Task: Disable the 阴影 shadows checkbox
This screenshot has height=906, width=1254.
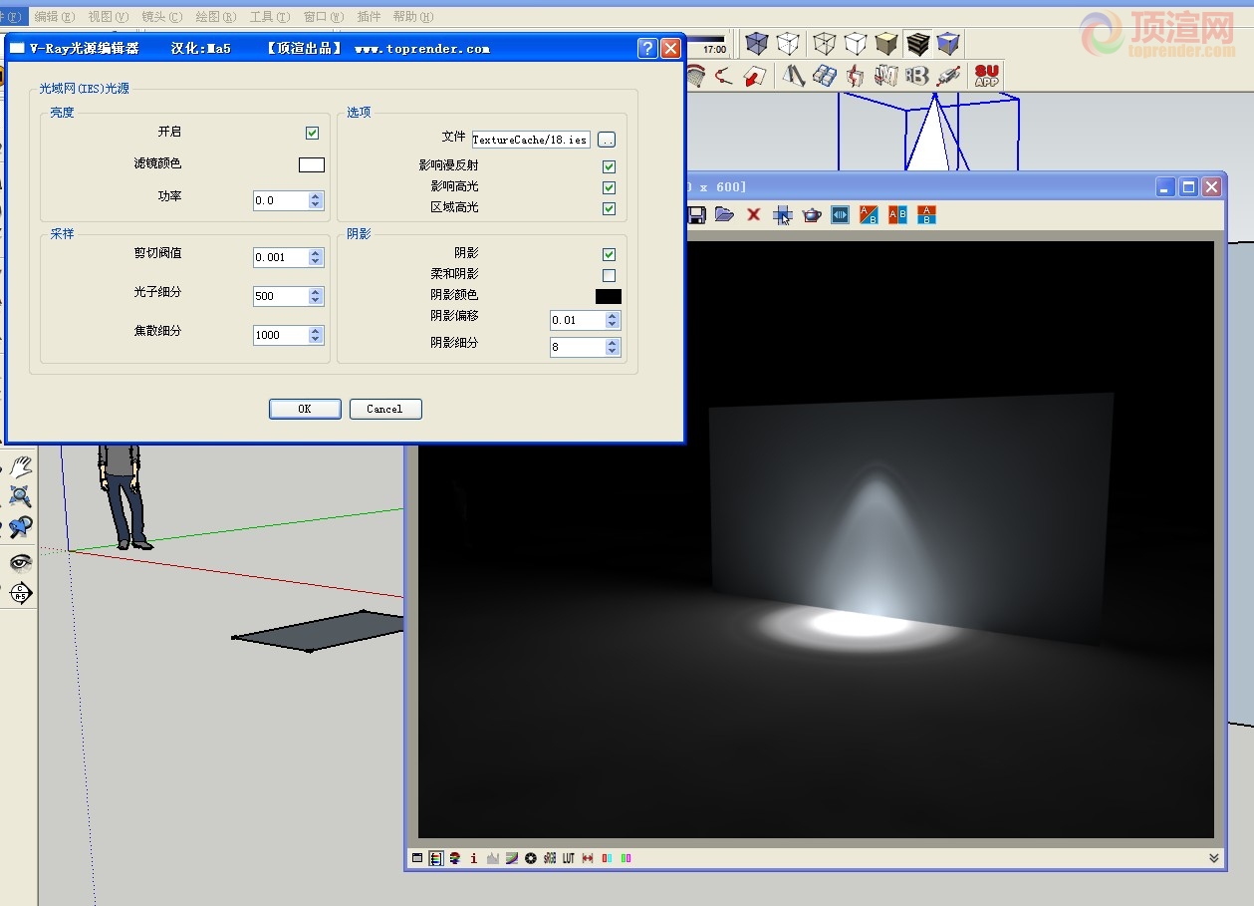Action: pos(609,254)
